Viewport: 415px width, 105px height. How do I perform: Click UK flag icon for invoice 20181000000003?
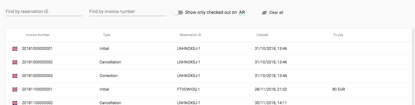point(15,76)
